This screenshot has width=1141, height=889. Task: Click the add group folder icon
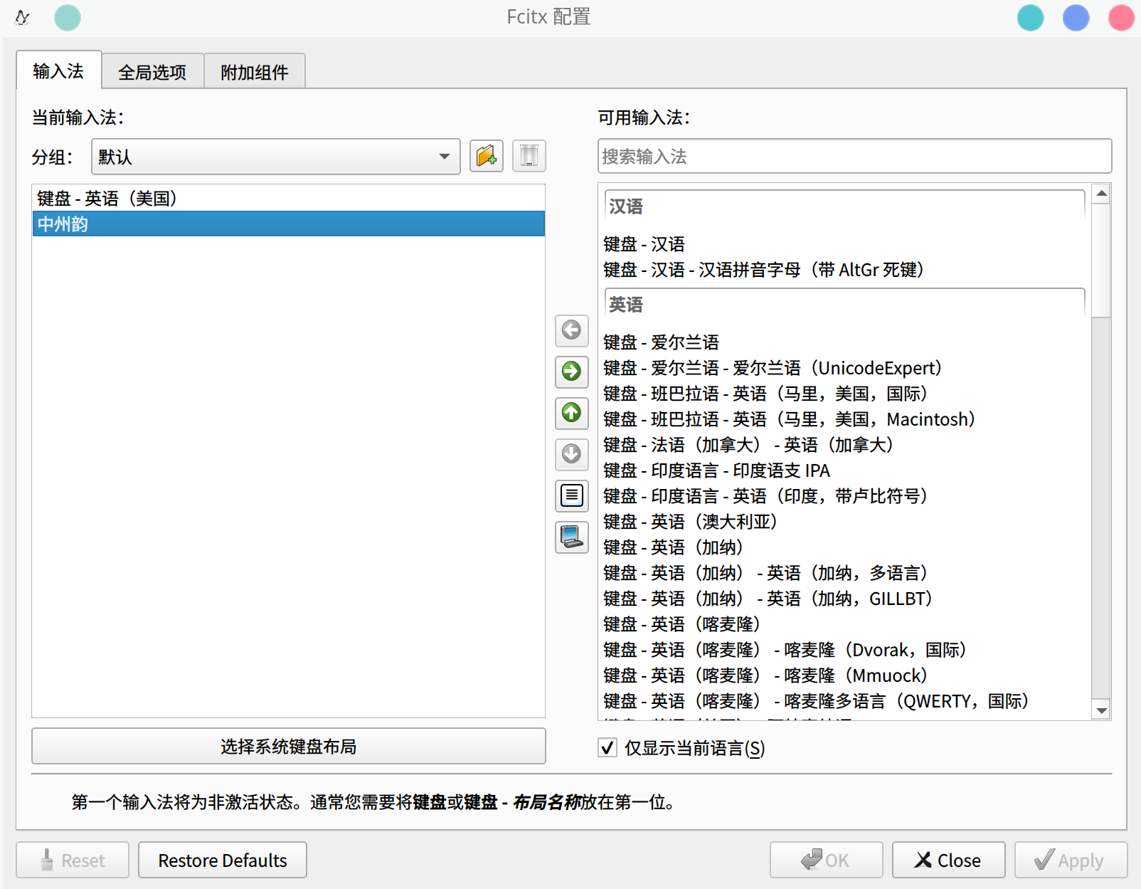pyautogui.click(x=487, y=156)
